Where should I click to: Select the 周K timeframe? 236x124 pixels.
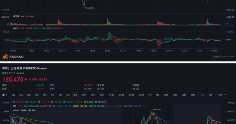pos(29,95)
